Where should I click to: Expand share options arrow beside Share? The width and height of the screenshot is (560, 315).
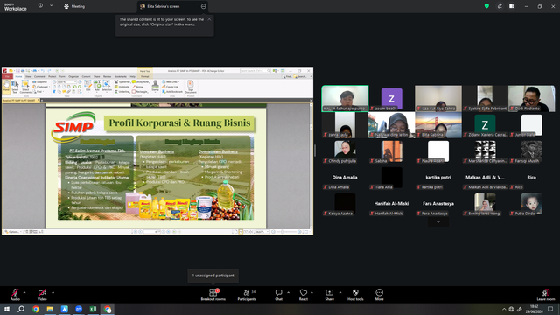coord(340,292)
